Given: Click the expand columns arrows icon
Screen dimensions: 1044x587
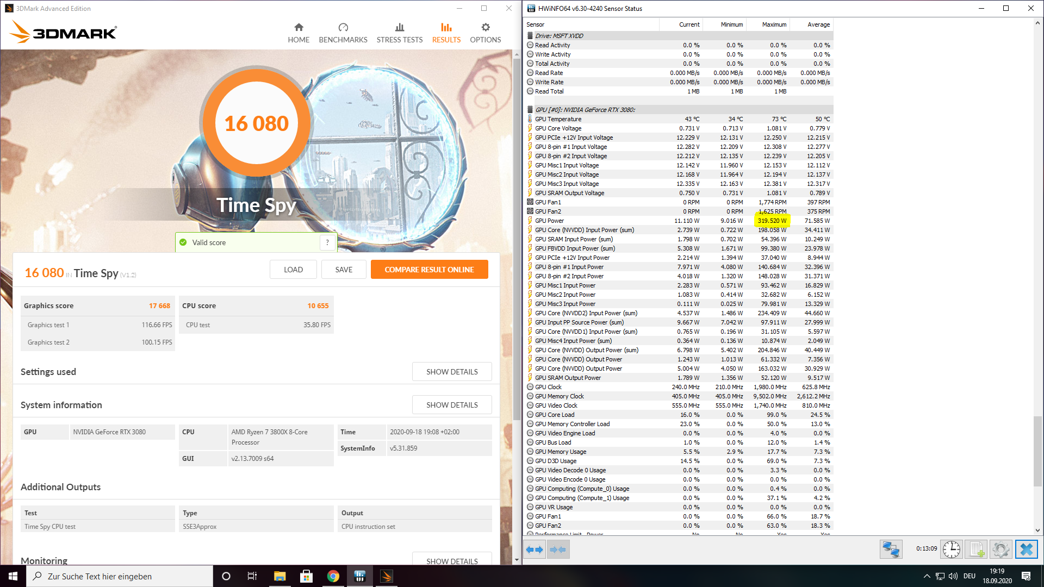Looking at the screenshot, I should (535, 550).
